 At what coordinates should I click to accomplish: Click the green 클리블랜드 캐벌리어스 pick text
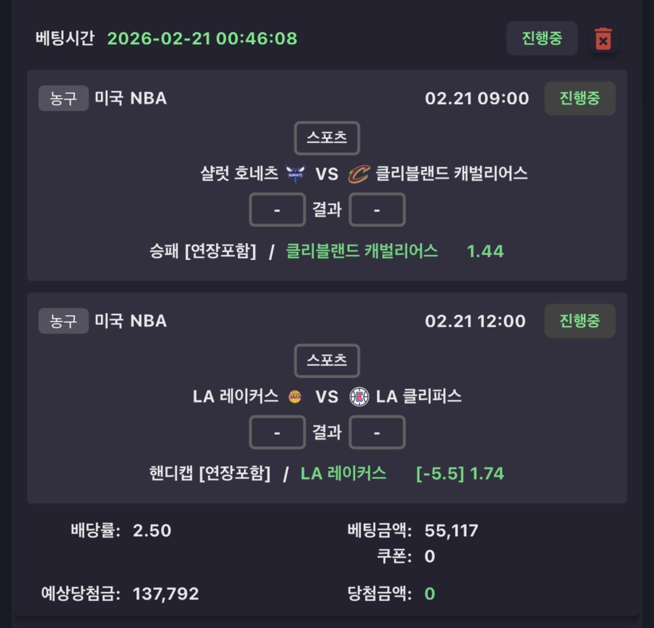[362, 251]
